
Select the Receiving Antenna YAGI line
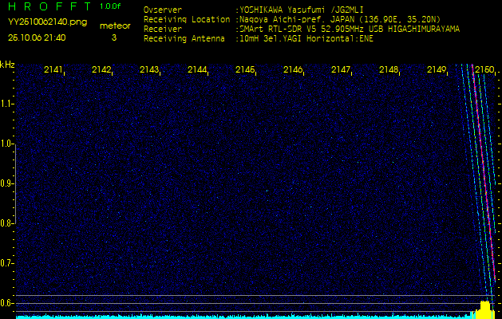pos(306,37)
